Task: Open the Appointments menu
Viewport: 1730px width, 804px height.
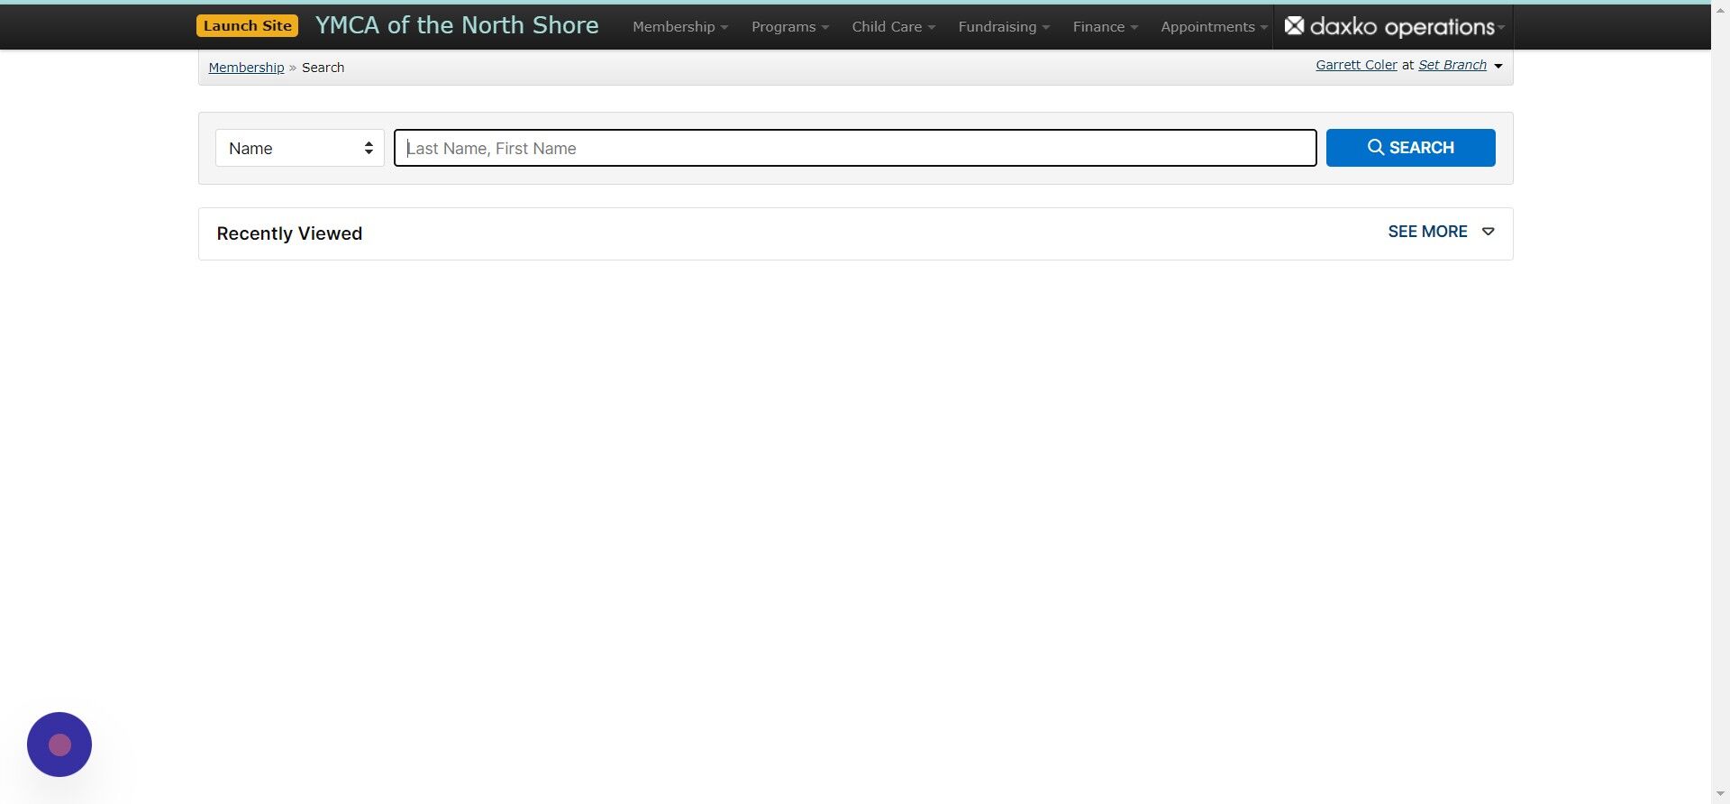Action: pyautogui.click(x=1214, y=27)
